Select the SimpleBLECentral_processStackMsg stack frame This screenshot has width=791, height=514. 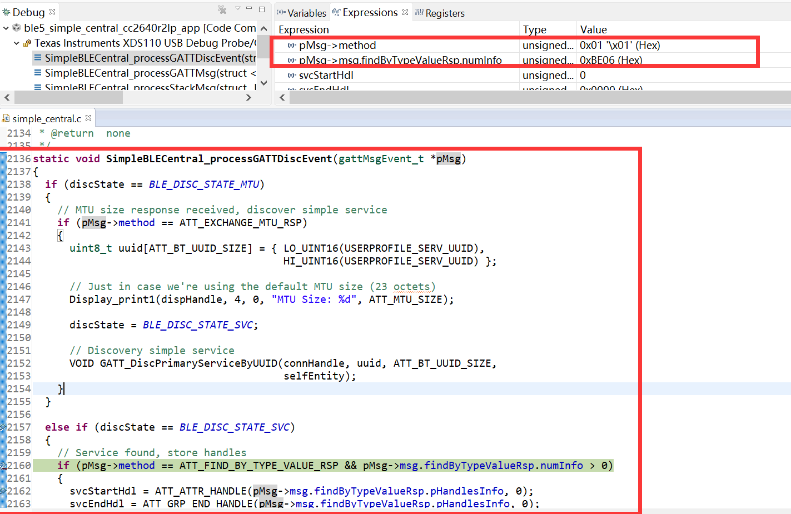[145, 87]
